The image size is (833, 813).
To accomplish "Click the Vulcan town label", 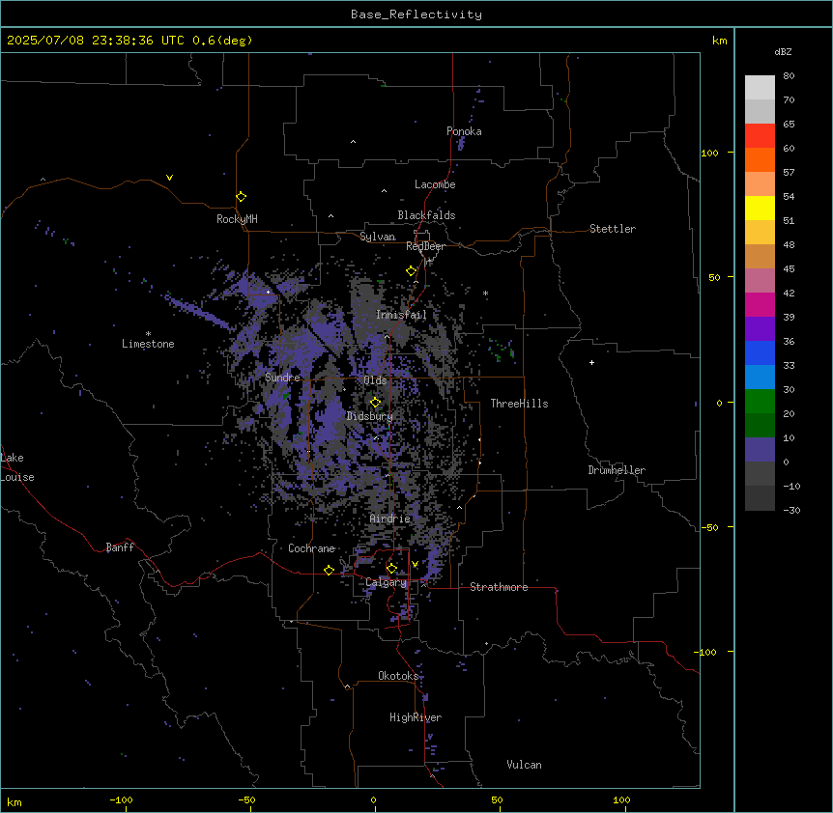I will click(x=524, y=765).
